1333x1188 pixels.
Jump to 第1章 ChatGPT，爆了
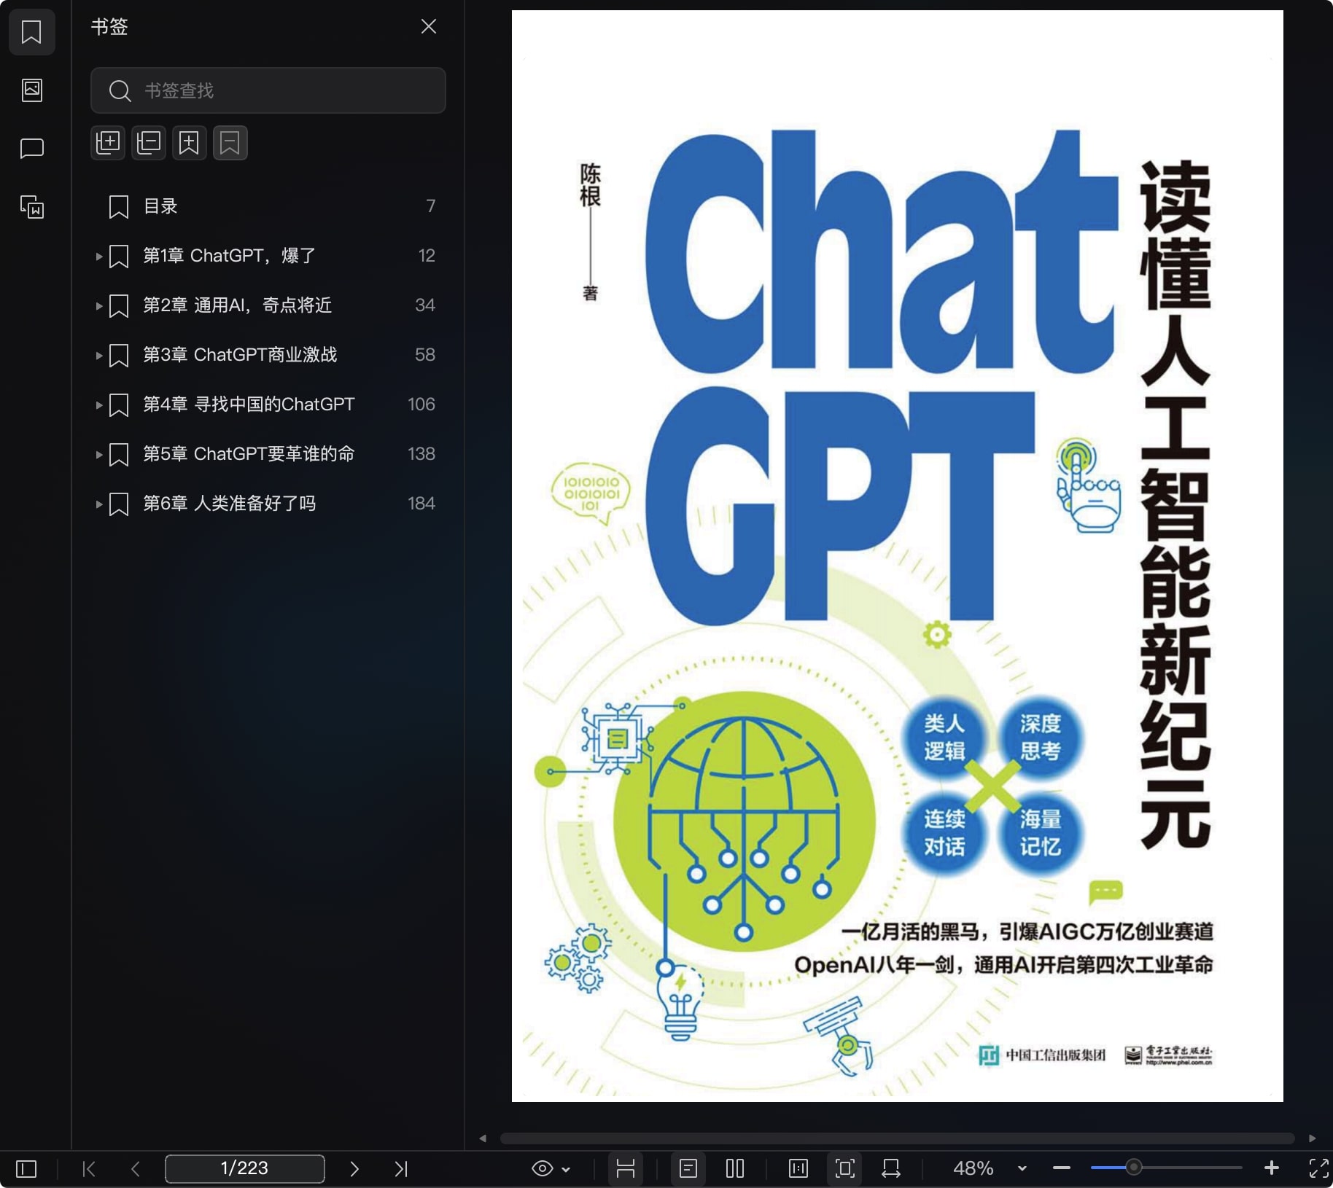(229, 256)
